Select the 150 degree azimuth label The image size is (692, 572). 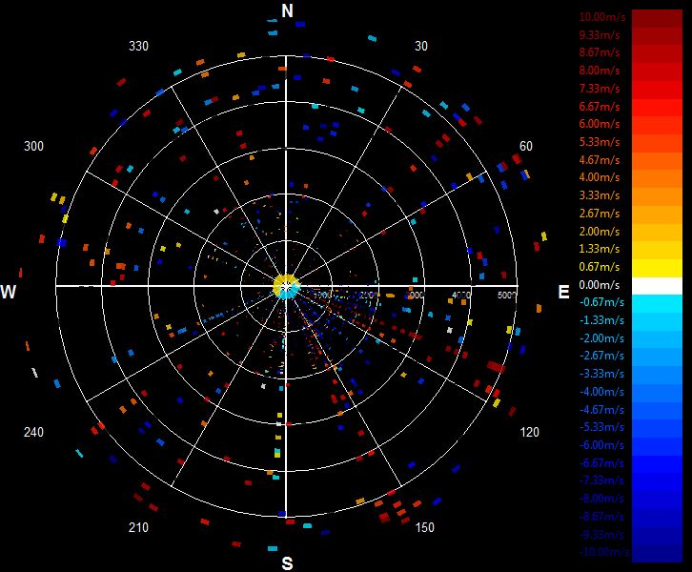click(x=424, y=527)
